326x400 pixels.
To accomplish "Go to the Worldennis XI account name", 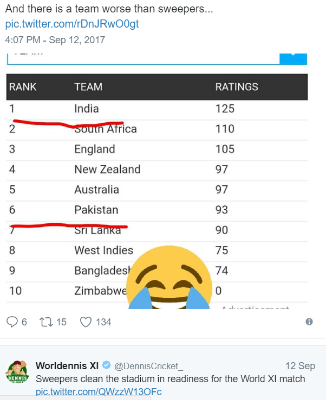I will click(68, 365).
